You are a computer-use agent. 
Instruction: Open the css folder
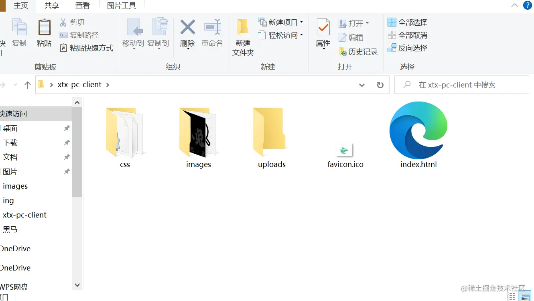point(125,137)
